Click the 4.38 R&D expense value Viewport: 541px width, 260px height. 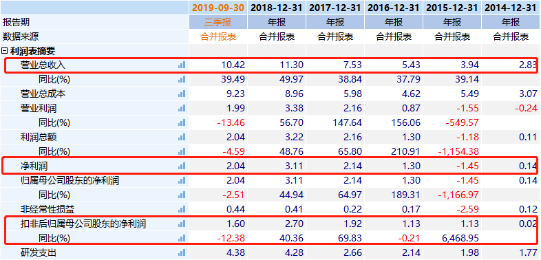click(x=235, y=252)
